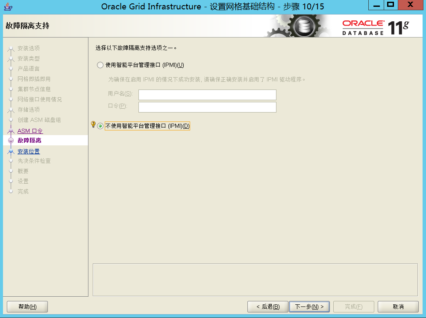This screenshot has height=318, width=426.
Task: Click the 安装类型 step text
Action: click(29, 58)
